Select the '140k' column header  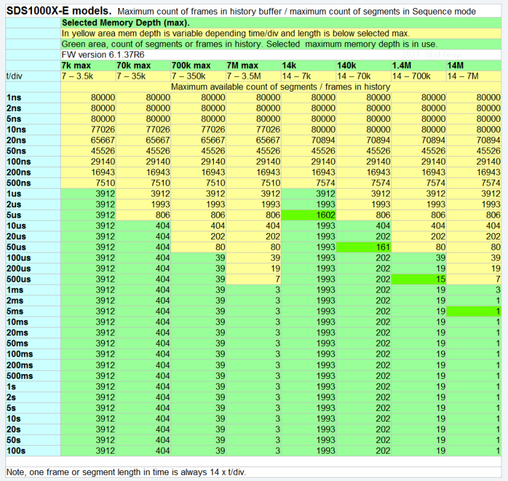pos(364,65)
